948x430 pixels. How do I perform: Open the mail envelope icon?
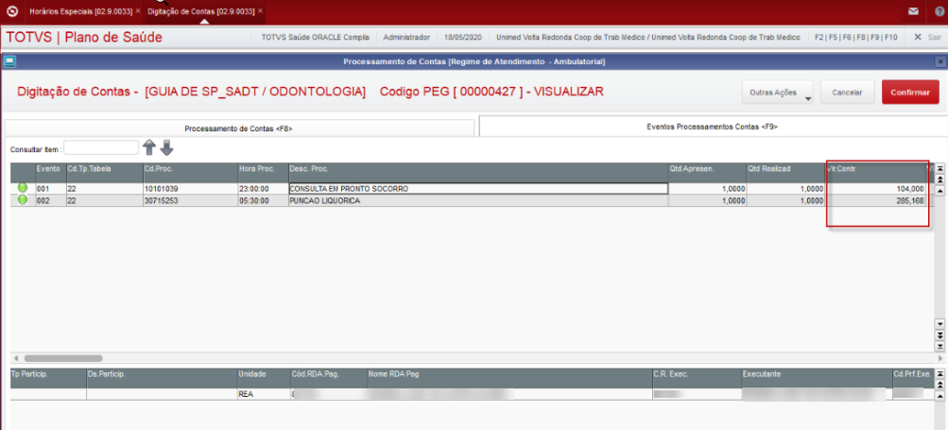[913, 11]
